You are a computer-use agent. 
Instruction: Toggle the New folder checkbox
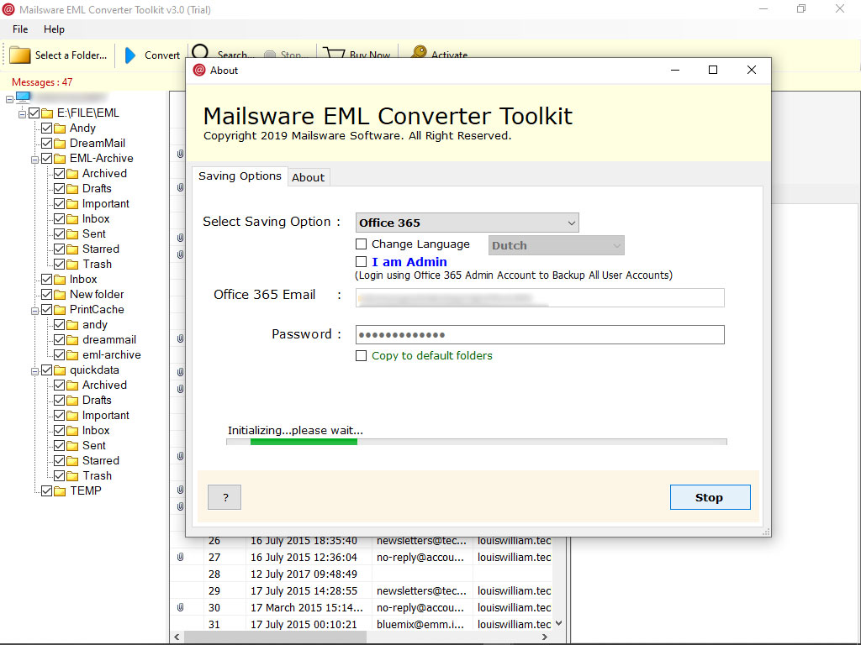(x=47, y=295)
